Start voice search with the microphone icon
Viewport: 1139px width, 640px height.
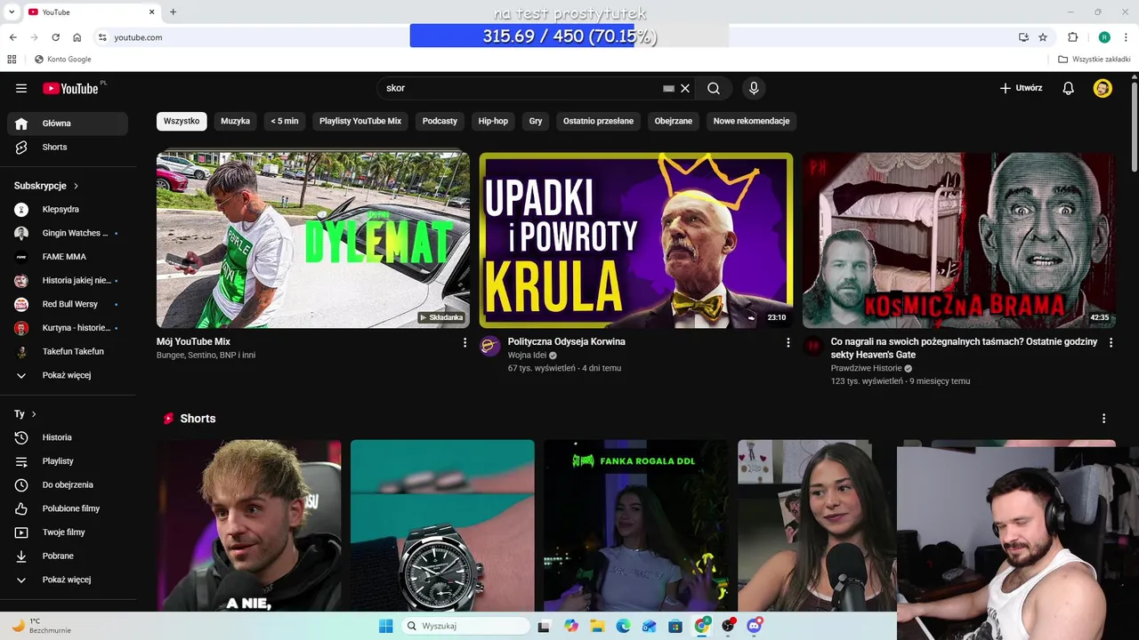(x=754, y=88)
